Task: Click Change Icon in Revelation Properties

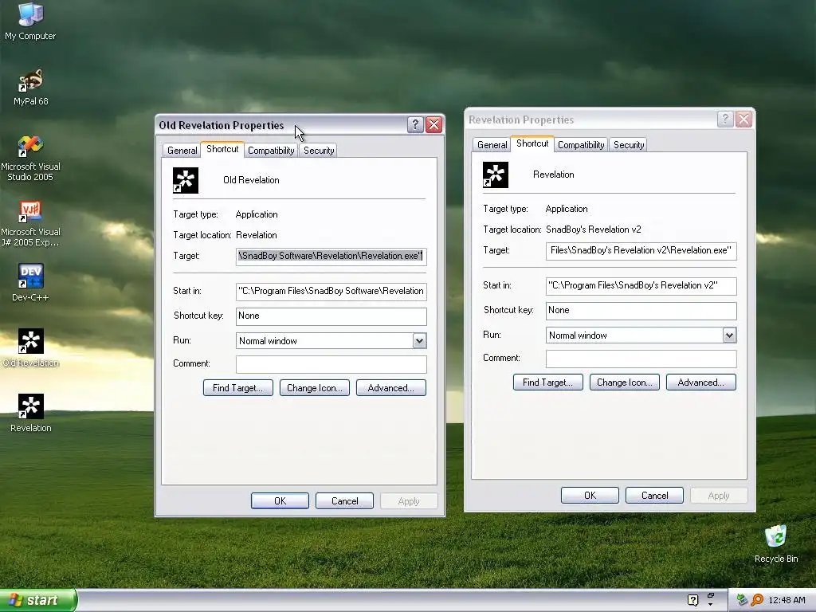Action: pyautogui.click(x=625, y=382)
